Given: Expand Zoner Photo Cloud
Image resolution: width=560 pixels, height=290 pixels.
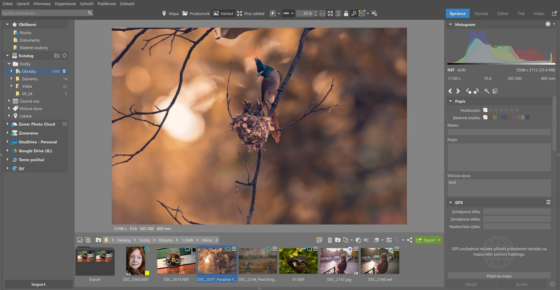Looking at the screenshot, I should coord(7,124).
